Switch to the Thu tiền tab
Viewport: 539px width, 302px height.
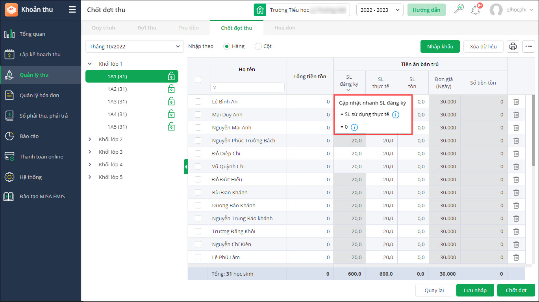(x=188, y=28)
